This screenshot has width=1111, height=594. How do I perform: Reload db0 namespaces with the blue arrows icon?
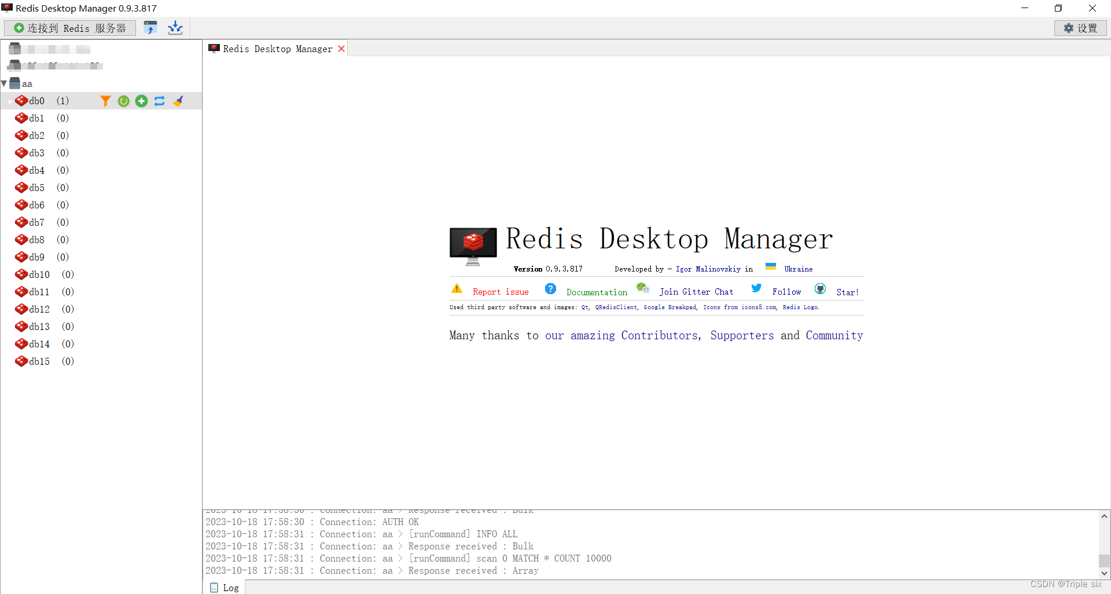coord(159,101)
